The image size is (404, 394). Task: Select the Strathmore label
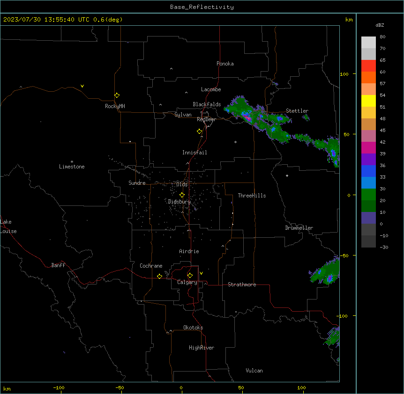242,285
